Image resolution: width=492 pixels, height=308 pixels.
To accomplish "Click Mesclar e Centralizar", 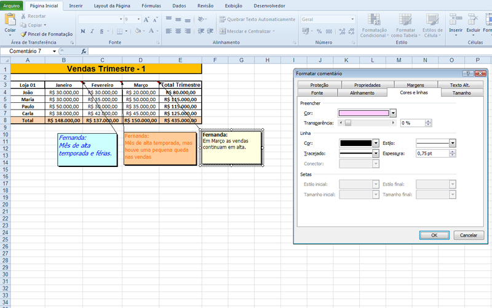I will (247, 31).
